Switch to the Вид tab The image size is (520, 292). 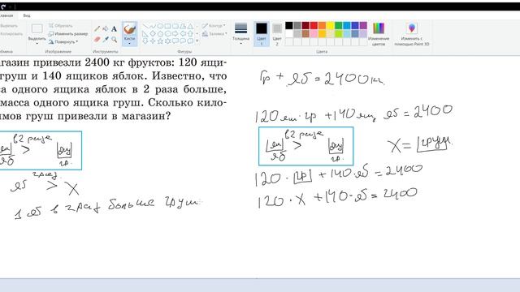[27, 15]
